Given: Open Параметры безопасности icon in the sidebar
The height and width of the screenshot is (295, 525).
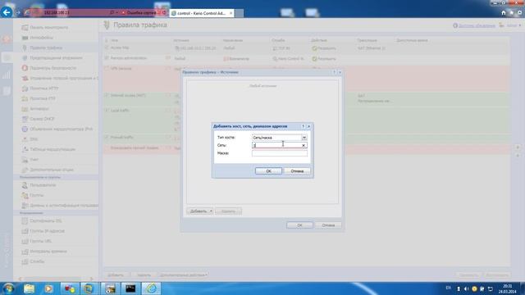Looking at the screenshot, I should point(25,68).
